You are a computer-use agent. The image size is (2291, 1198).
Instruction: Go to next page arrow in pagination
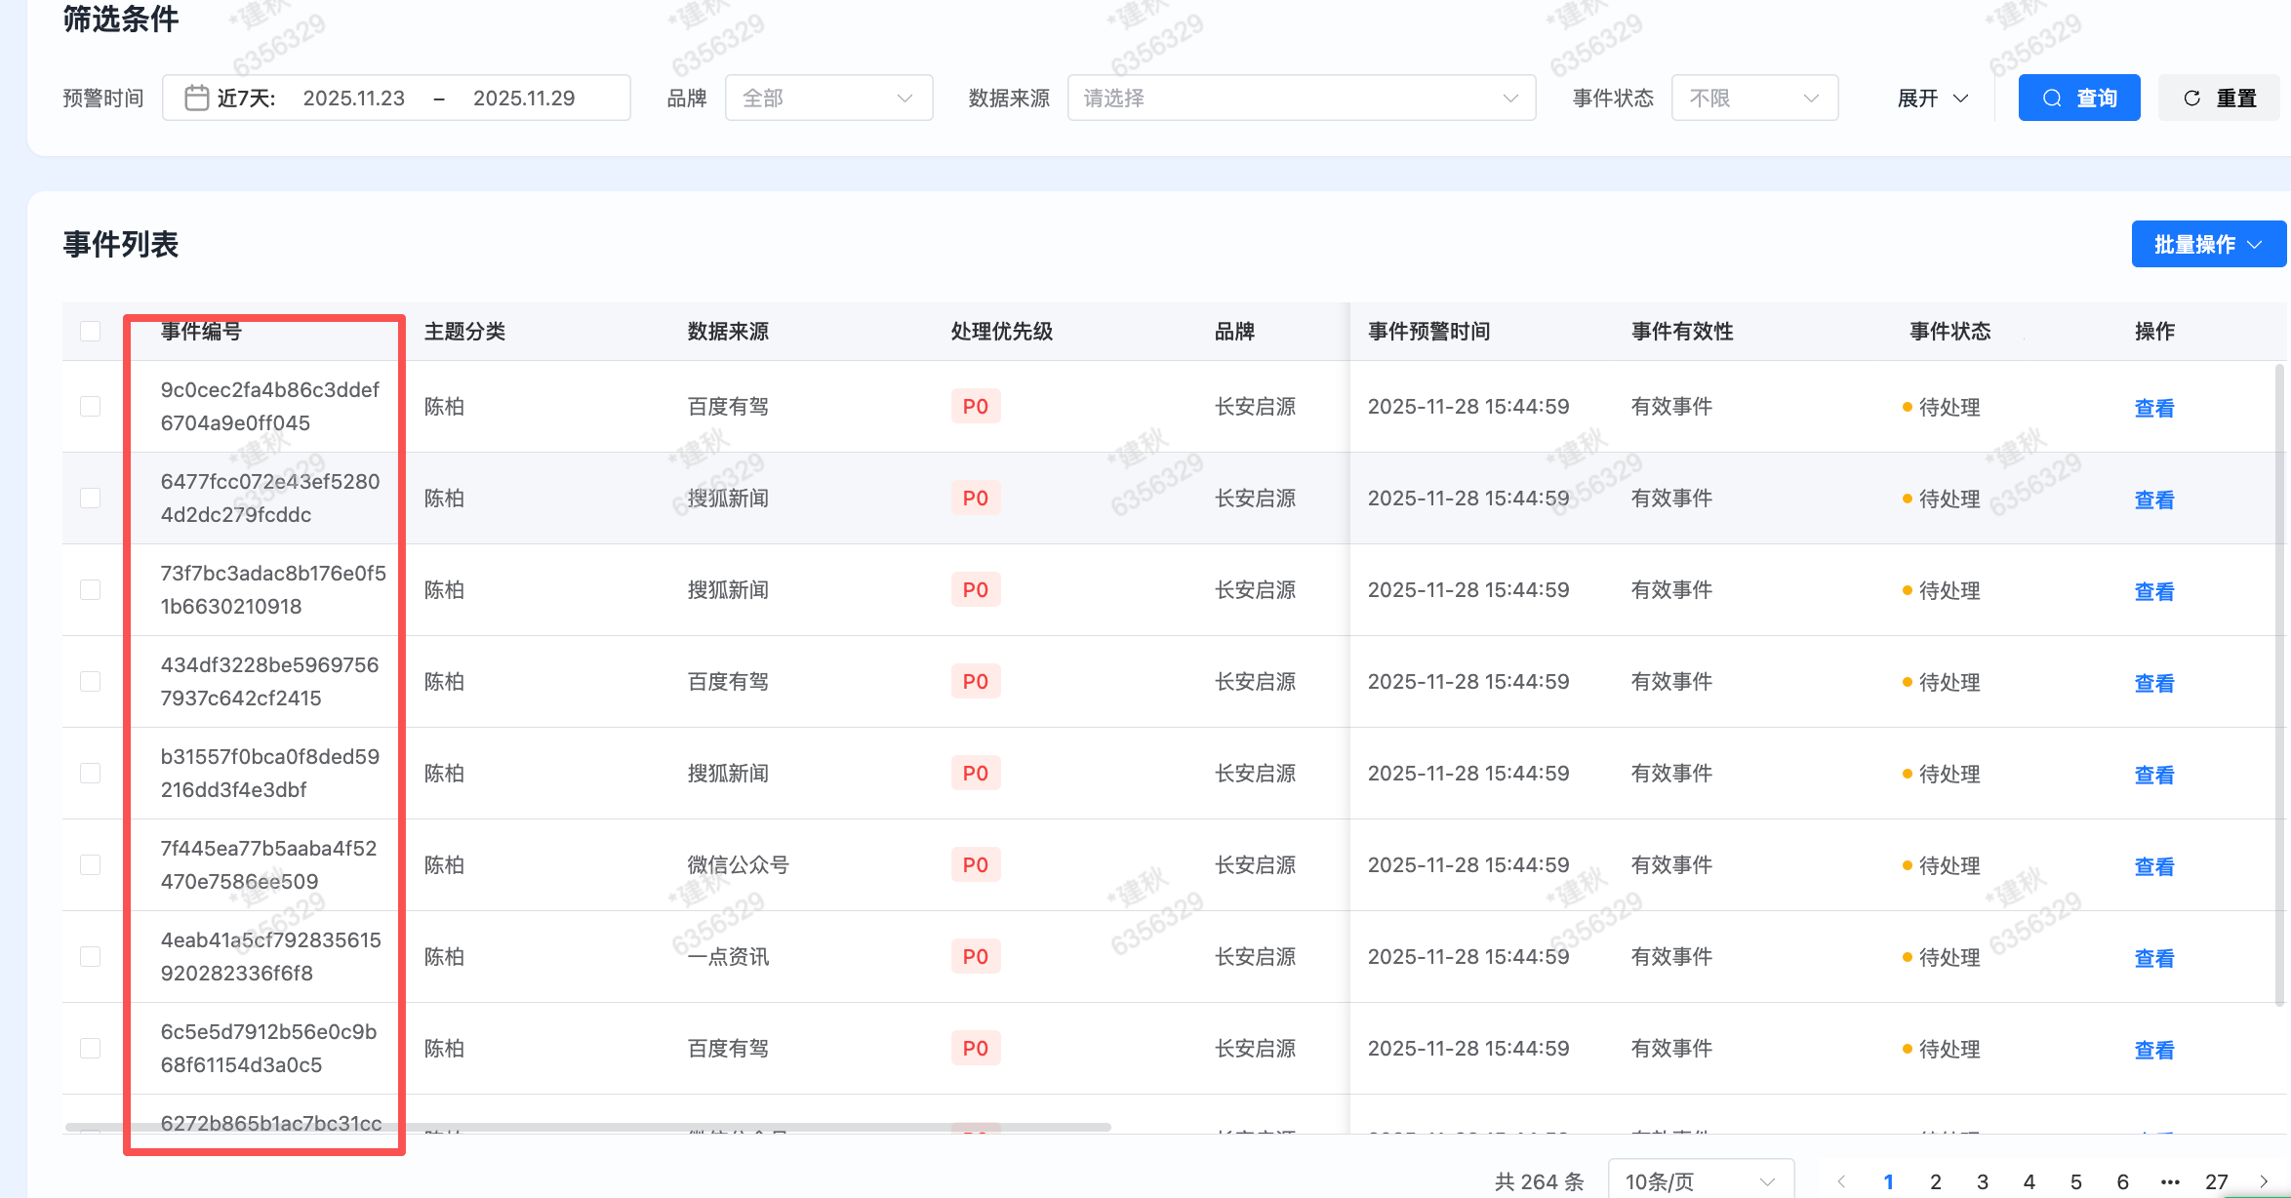pos(2264,1181)
